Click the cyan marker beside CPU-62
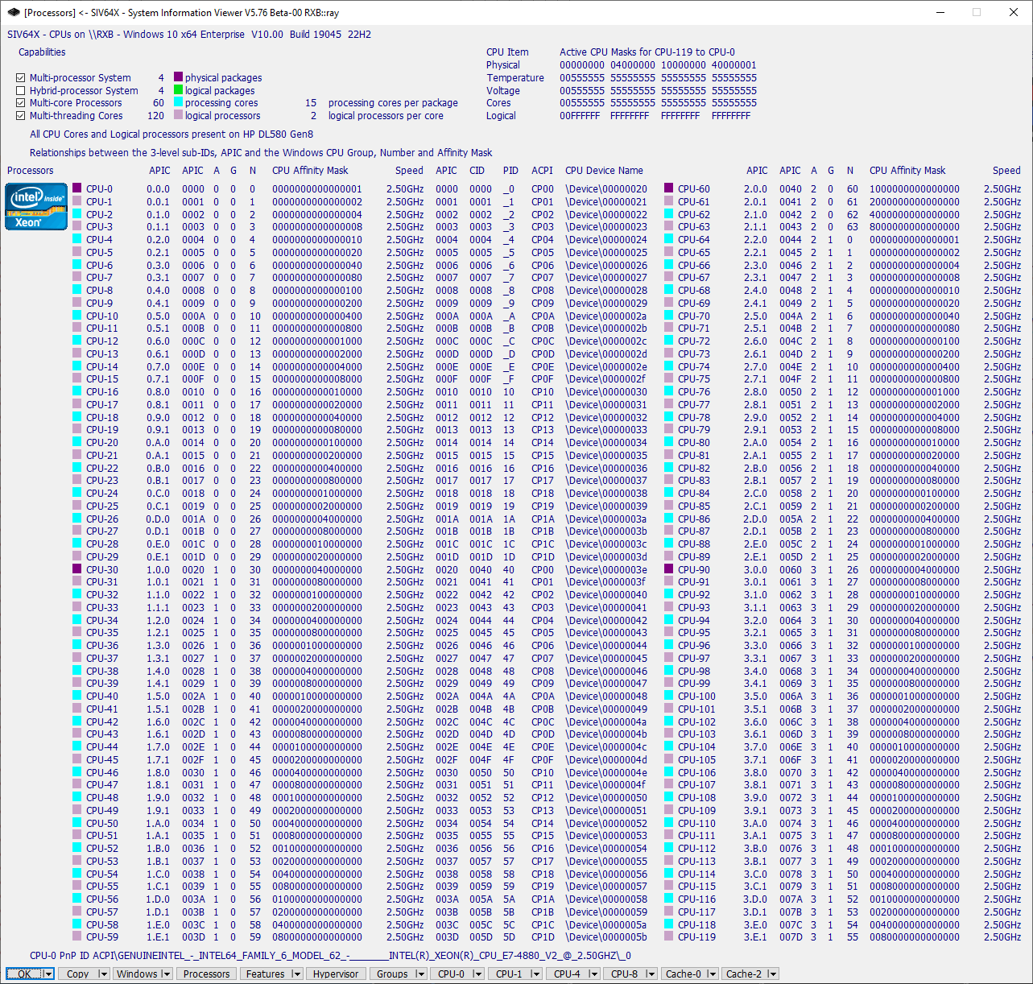The image size is (1033, 984). coord(668,214)
